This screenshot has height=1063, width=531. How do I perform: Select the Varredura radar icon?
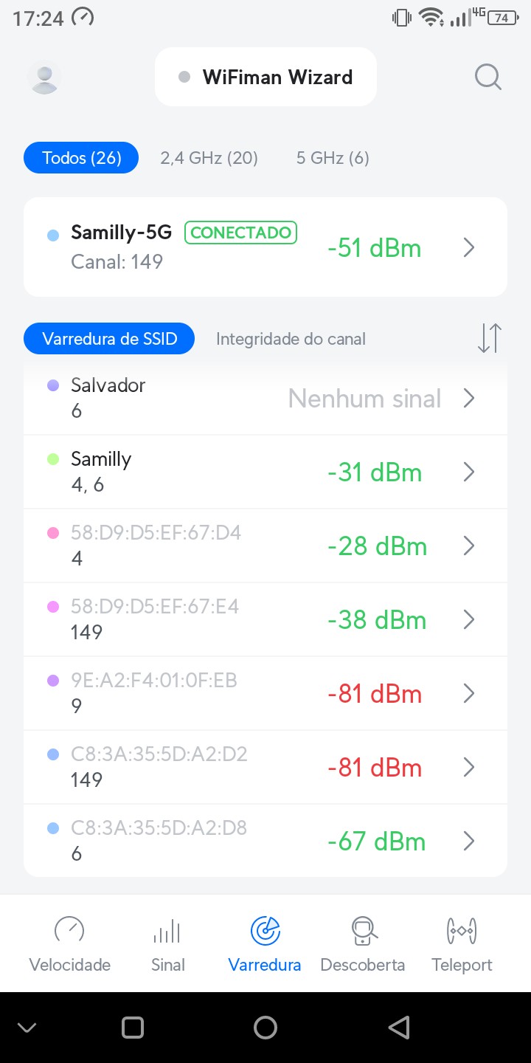coord(265,931)
